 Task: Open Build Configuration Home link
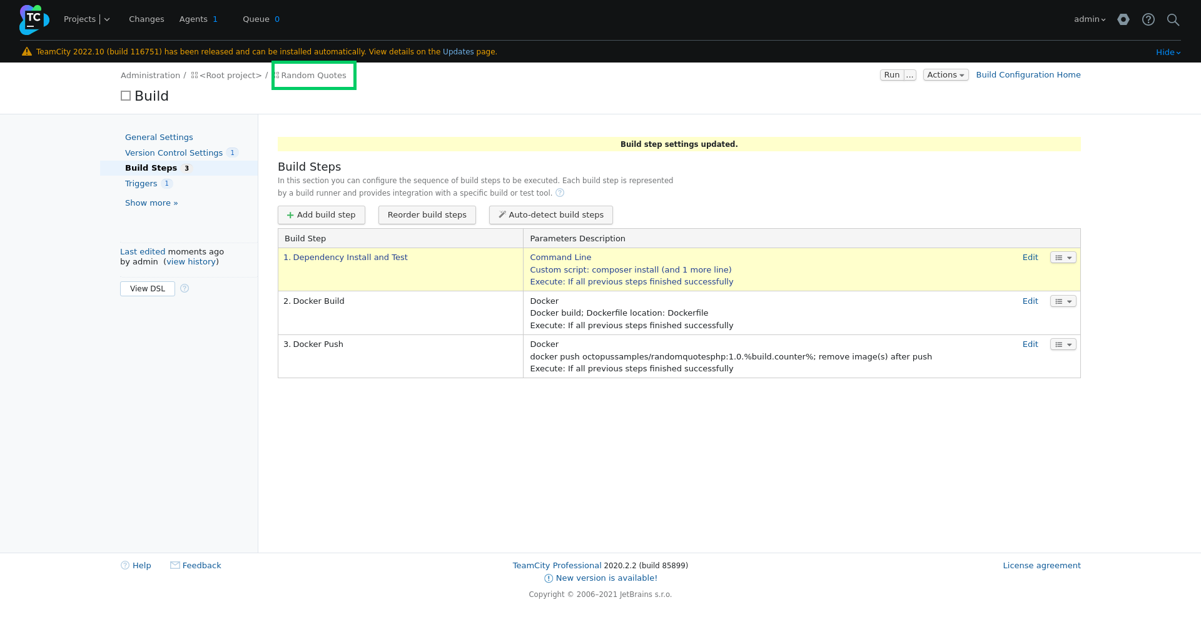[x=1028, y=75]
